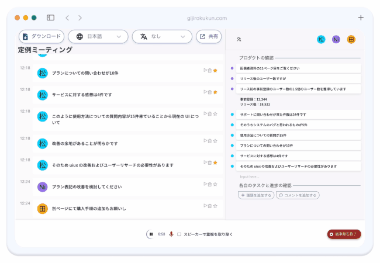380x263 pixels.
Task: Enable スピーカーで重複を取り除く checkbox
Action: 179,234
